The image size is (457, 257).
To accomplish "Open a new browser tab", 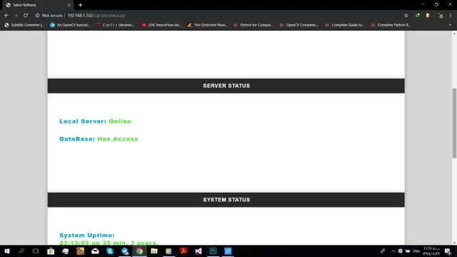I will [x=80, y=5].
